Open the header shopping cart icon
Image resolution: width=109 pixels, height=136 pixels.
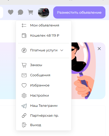[30, 12]
